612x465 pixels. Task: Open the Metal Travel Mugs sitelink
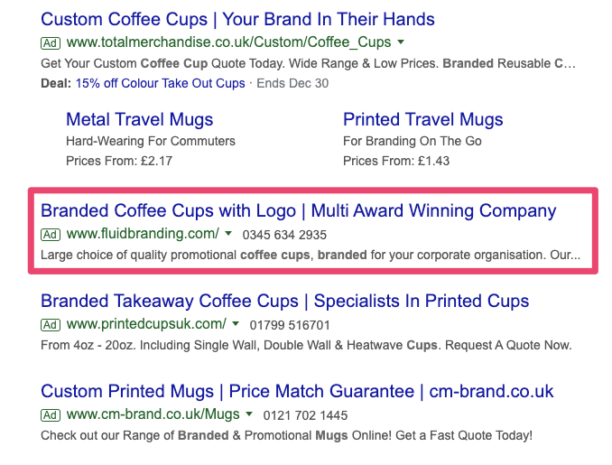[140, 119]
